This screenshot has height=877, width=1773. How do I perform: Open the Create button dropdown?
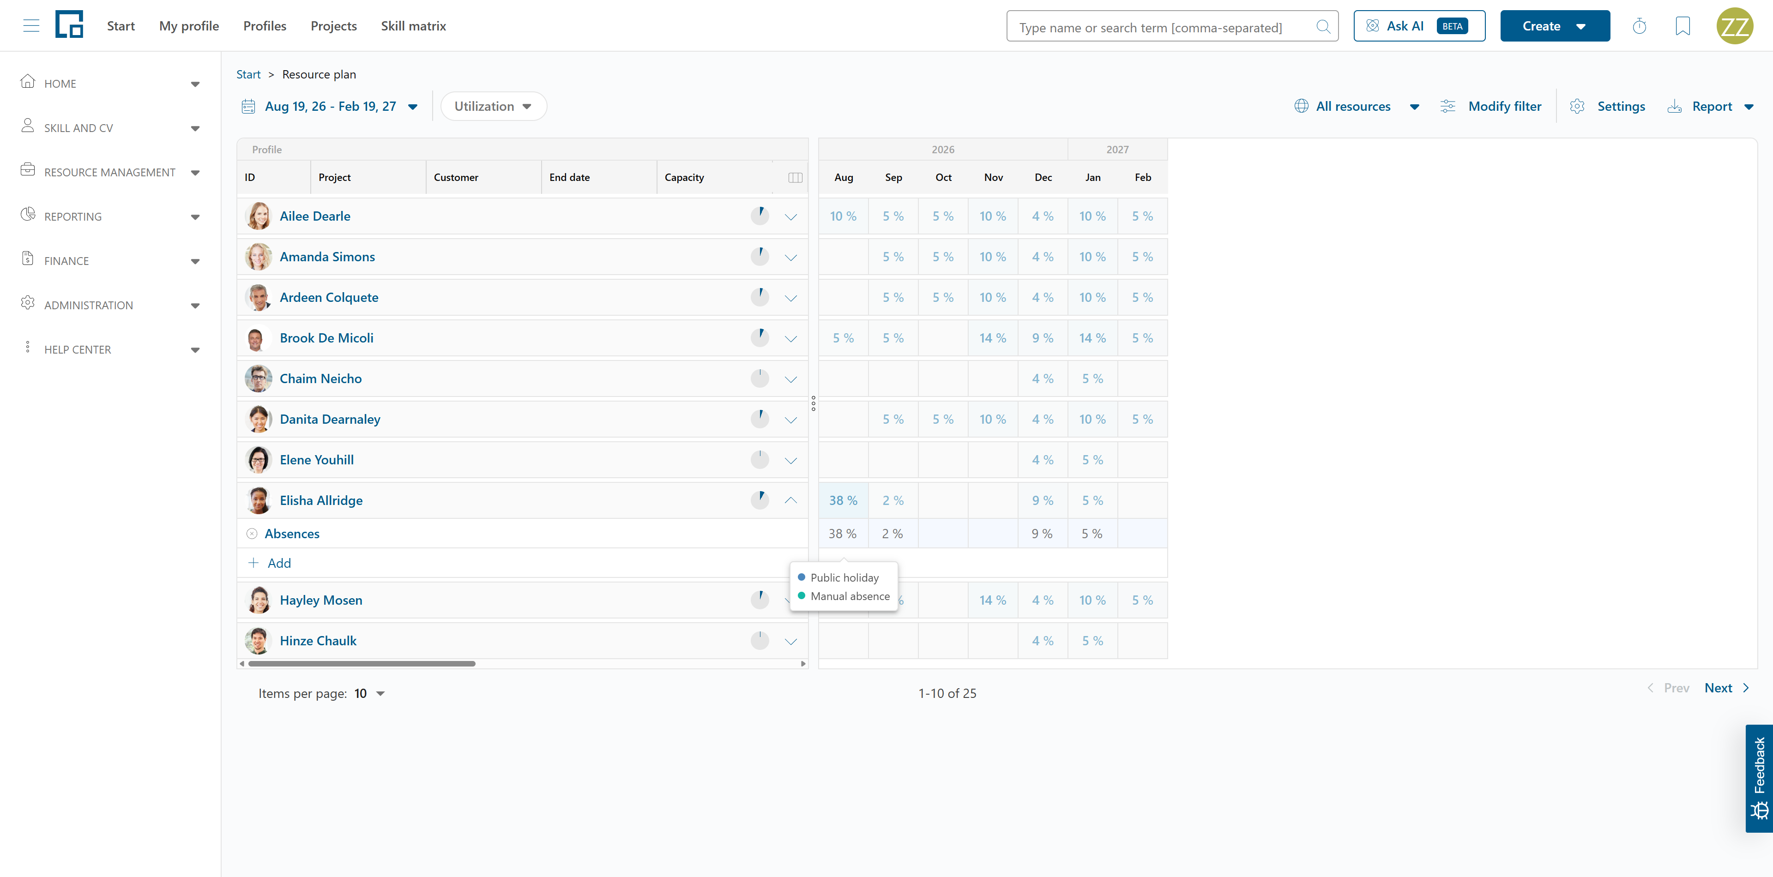point(1555,26)
